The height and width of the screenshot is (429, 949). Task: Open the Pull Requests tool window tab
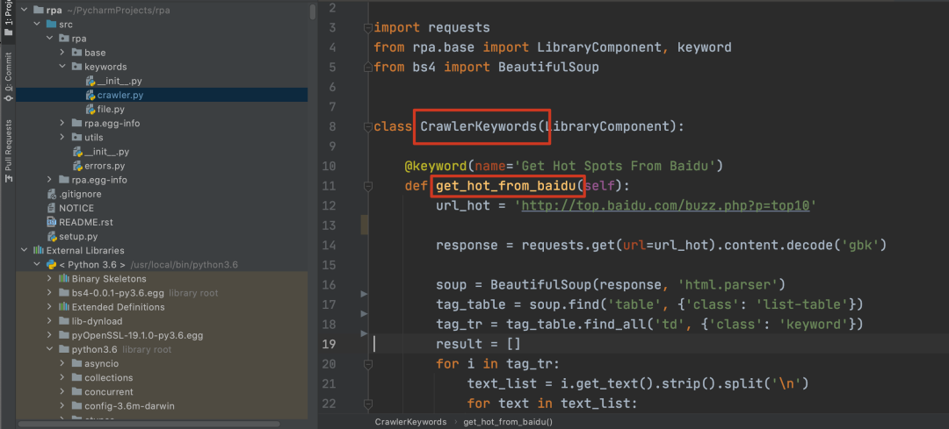8,151
